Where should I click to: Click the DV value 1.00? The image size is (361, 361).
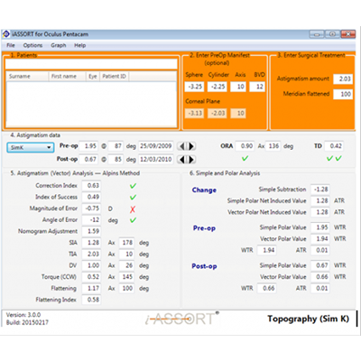tap(91, 265)
